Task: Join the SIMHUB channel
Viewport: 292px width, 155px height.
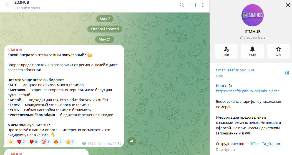Action: [226, 51]
